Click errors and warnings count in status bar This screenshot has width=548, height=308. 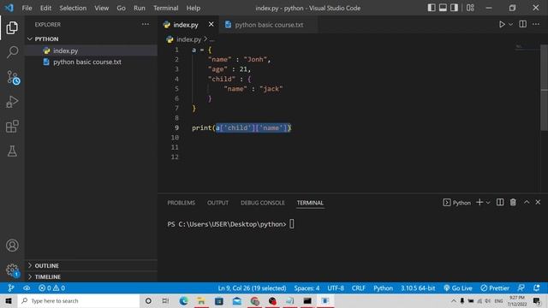tap(51, 288)
